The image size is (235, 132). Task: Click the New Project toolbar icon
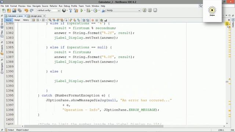click(x=9, y=11)
